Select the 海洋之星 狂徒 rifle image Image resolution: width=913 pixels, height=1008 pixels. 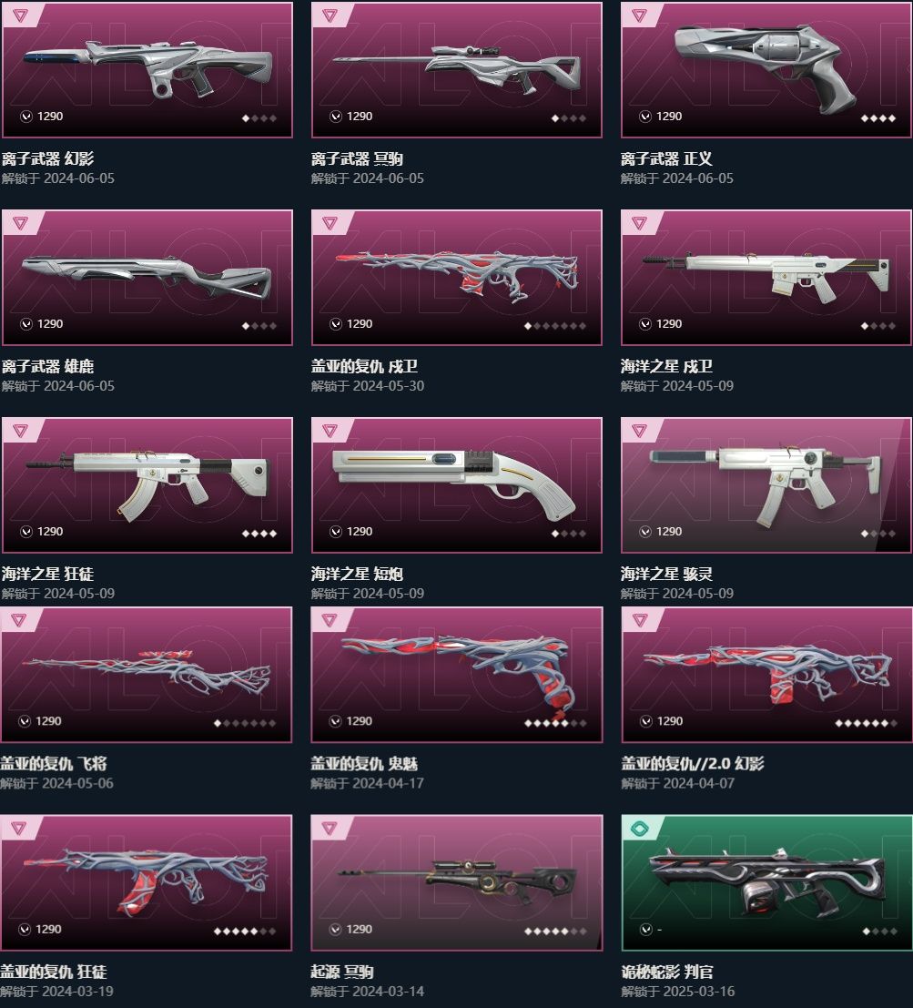(147, 484)
